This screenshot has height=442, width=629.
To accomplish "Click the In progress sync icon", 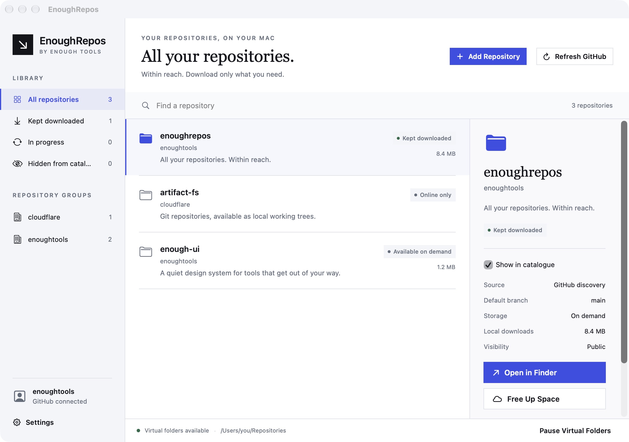I will (x=17, y=142).
